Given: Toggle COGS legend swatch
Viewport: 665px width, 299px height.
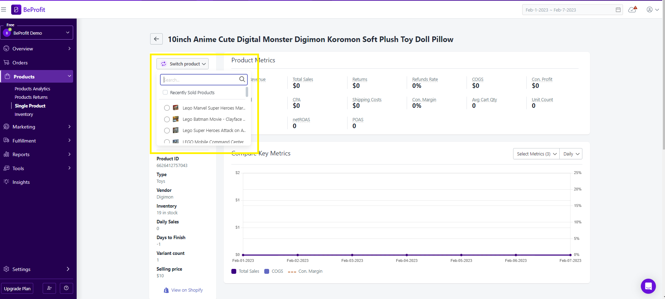Looking at the screenshot, I should coord(267,271).
